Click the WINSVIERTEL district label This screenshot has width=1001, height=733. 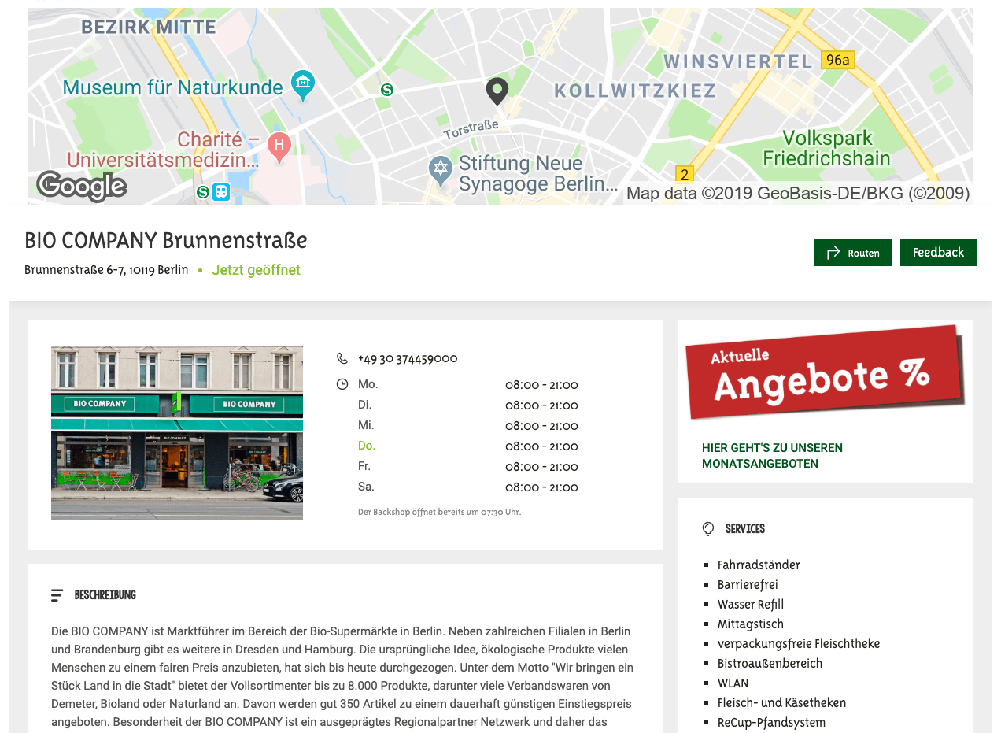click(737, 61)
